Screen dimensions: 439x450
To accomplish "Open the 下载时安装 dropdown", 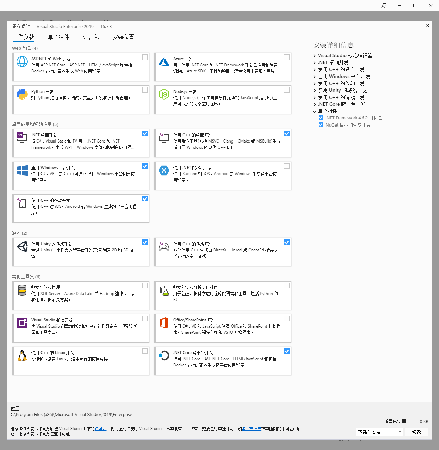I will pos(379,432).
